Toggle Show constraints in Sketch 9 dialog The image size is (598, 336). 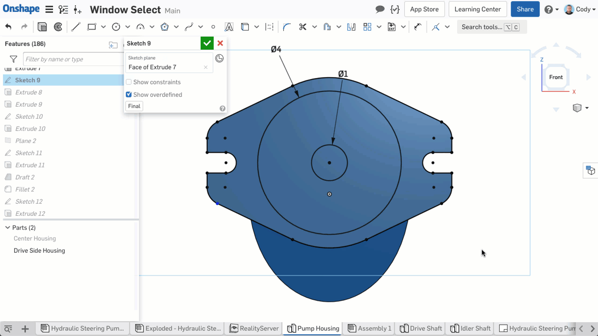tap(129, 82)
